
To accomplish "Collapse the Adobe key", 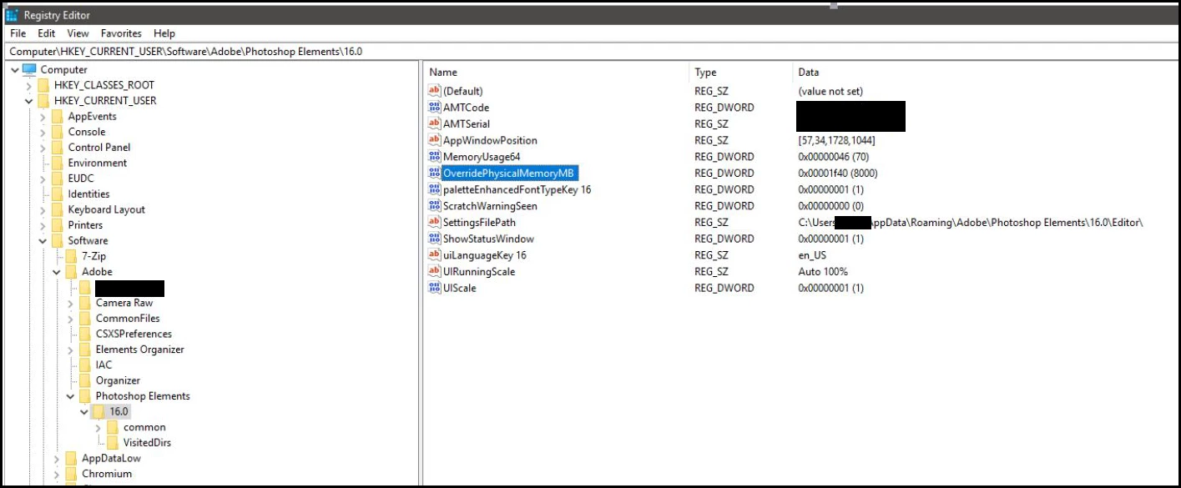I will [57, 272].
